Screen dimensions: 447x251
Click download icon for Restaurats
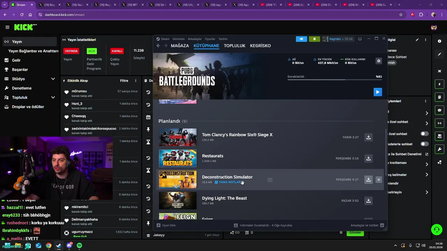368,158
